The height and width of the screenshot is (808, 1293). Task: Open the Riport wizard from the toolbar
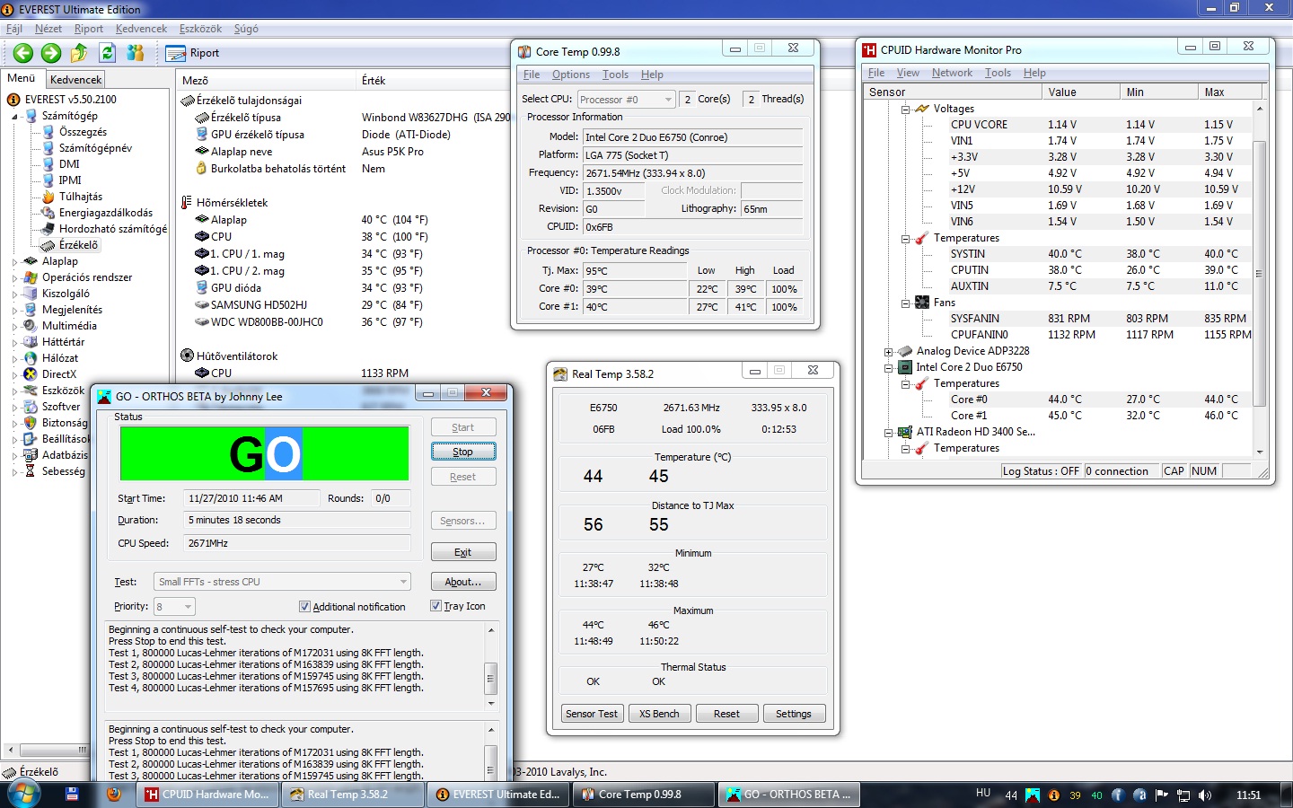(x=194, y=53)
